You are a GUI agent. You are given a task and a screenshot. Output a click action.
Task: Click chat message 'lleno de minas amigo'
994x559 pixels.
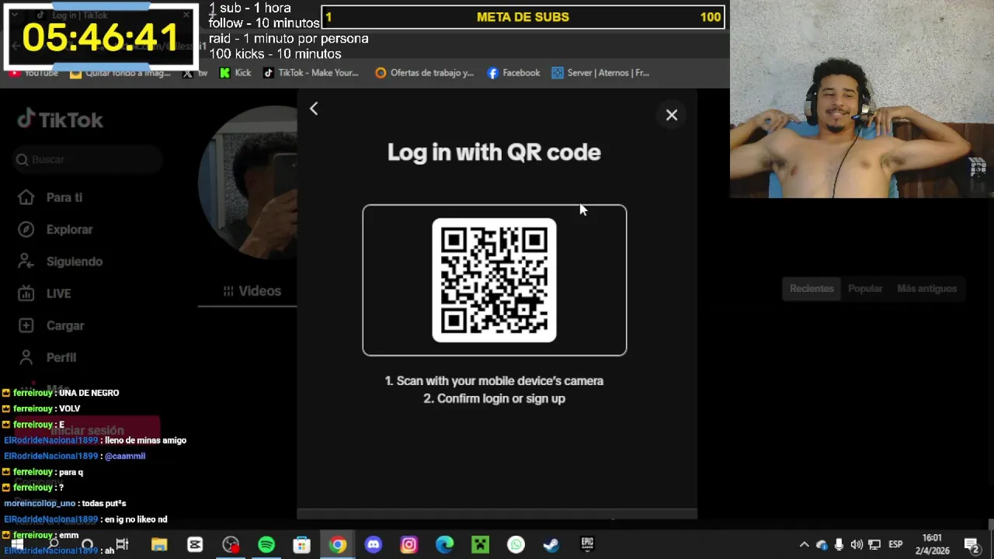click(145, 440)
